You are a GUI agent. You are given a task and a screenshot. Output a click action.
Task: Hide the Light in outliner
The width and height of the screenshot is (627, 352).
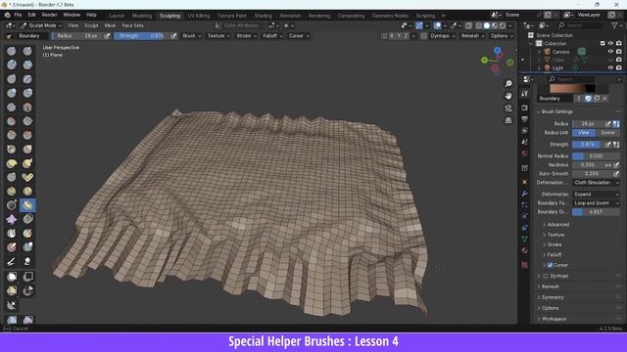click(x=610, y=67)
